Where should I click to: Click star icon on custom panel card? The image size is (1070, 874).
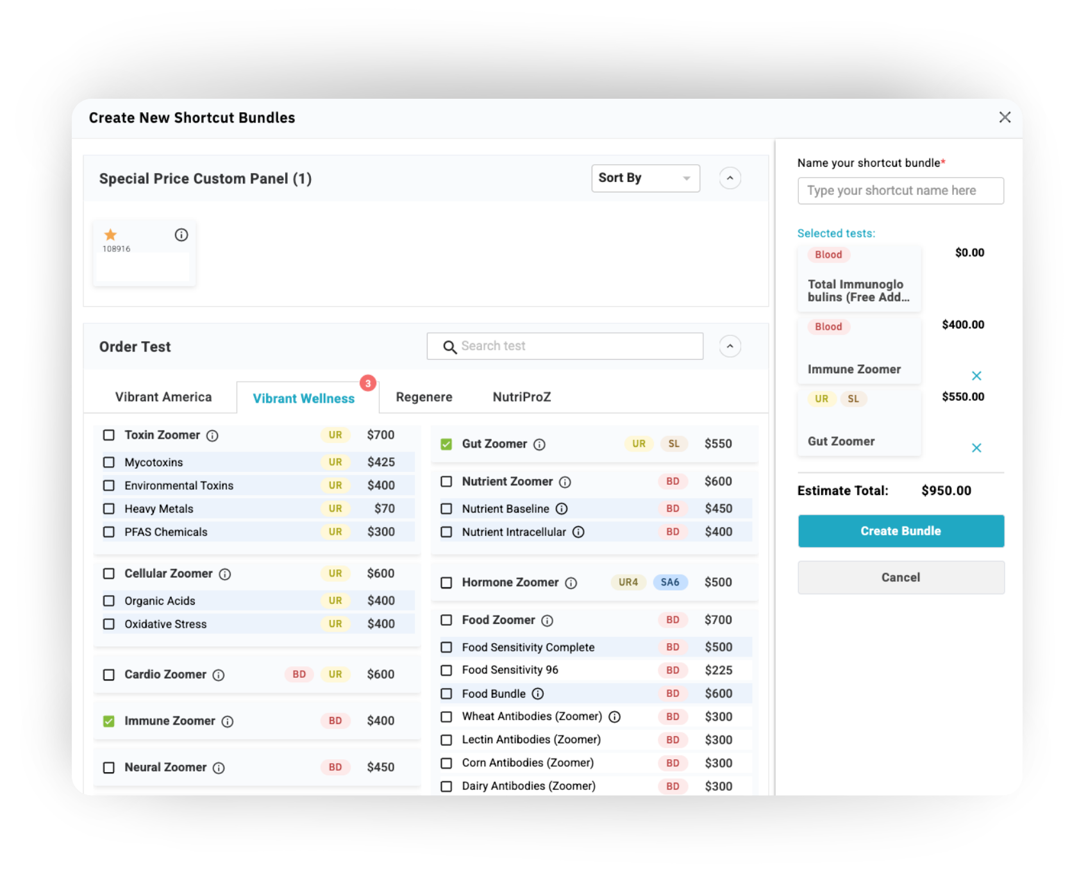pos(110,235)
